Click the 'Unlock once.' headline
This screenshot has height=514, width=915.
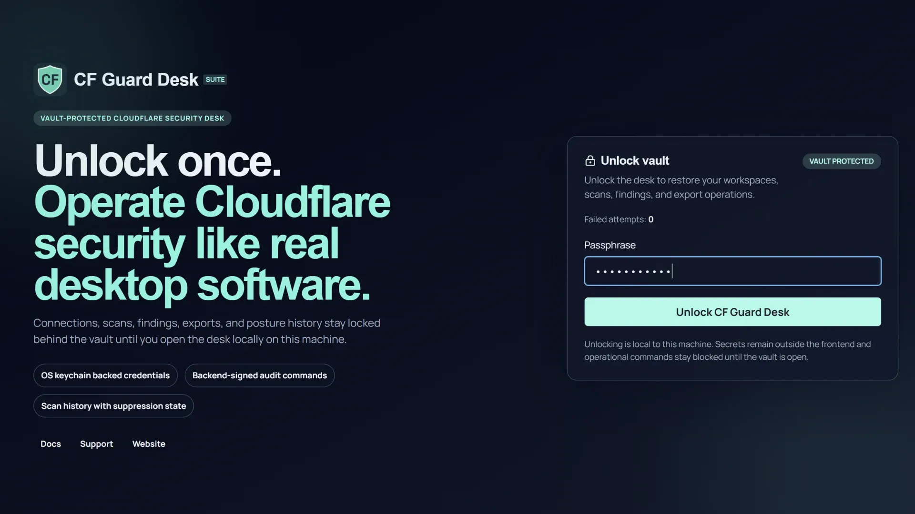[x=158, y=161]
